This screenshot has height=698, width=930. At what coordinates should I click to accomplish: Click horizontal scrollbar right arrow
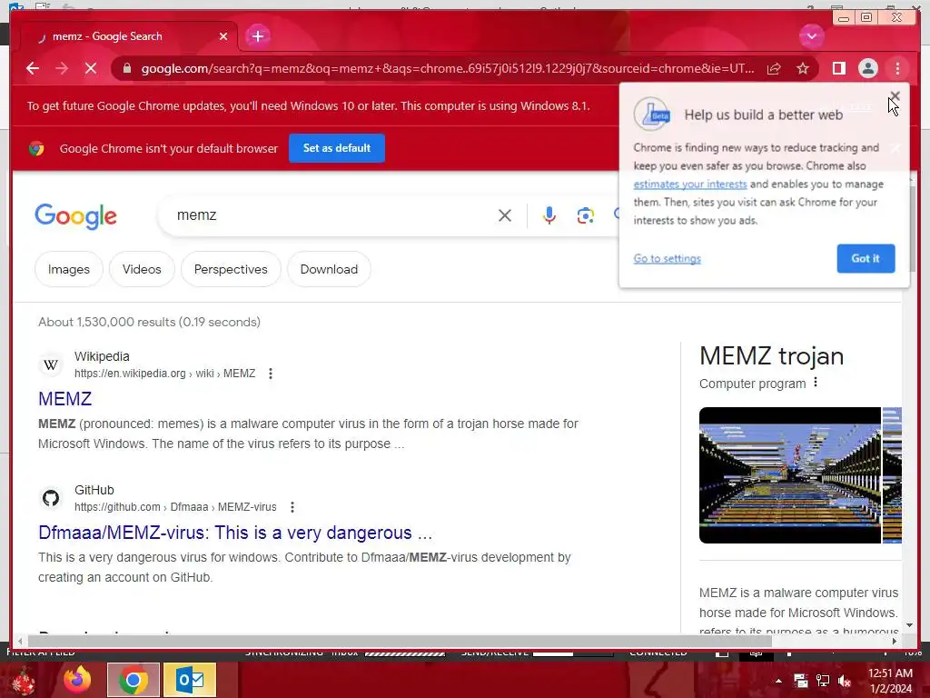[895, 641]
